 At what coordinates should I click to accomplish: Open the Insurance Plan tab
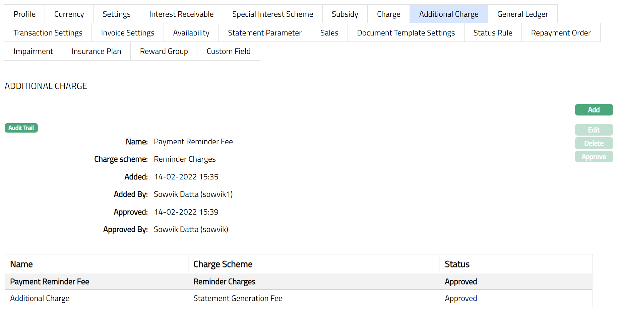tap(97, 51)
